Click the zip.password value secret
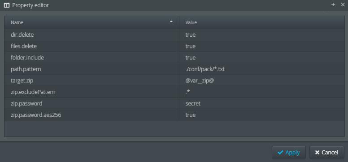Viewport: 348px width, 162px height. (193, 103)
